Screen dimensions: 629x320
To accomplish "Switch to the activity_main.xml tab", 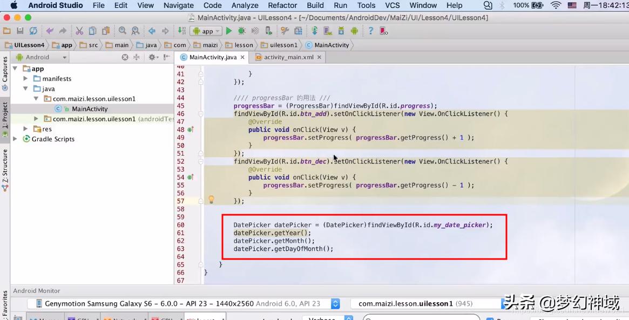I will [288, 57].
